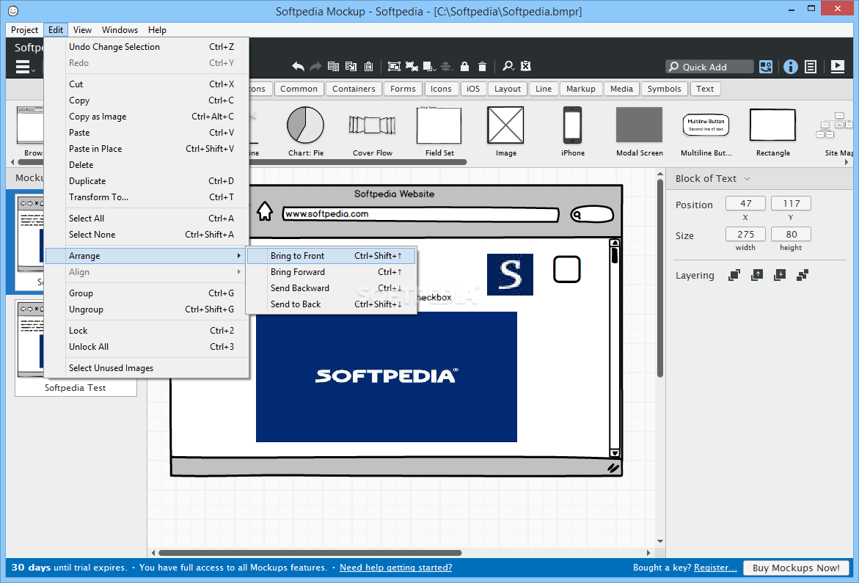Select Bring to Front from Arrange submenu
The width and height of the screenshot is (859, 583).
[331, 256]
